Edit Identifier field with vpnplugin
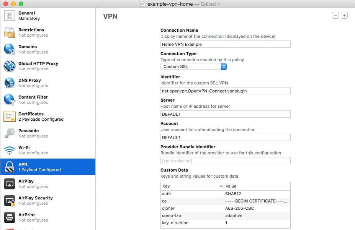355x230 pixels. pyautogui.click(x=225, y=91)
